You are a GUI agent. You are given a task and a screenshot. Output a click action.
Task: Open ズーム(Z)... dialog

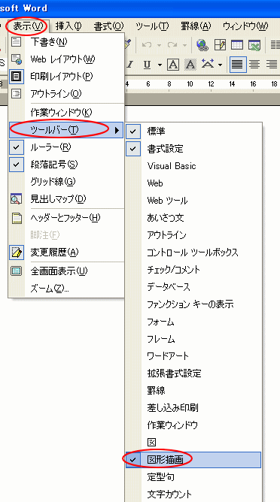[x=65, y=289]
